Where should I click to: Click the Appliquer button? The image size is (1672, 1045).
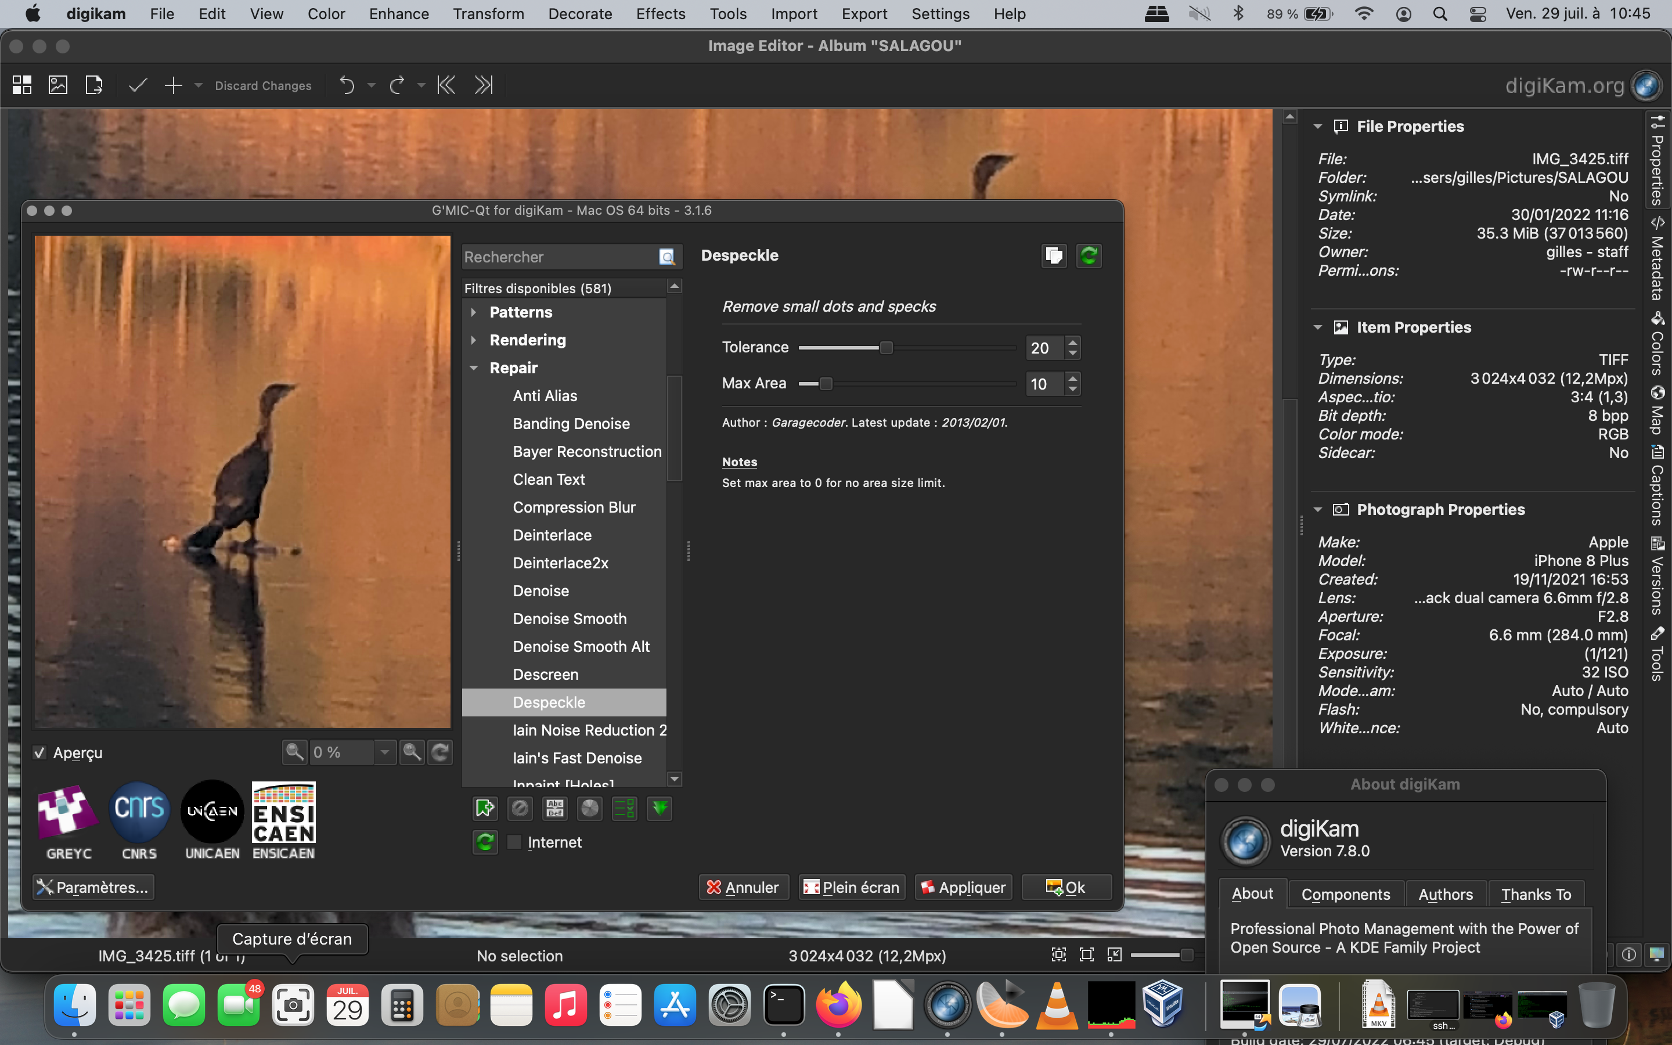tap(963, 888)
